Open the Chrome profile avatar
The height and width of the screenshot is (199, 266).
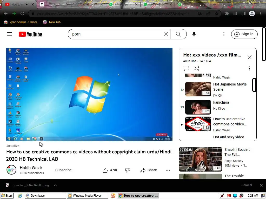click(252, 13)
